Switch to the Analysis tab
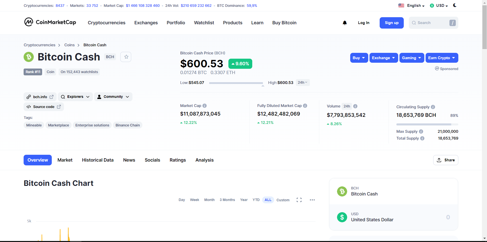Viewport: 487px width, 242px height. pos(205,160)
